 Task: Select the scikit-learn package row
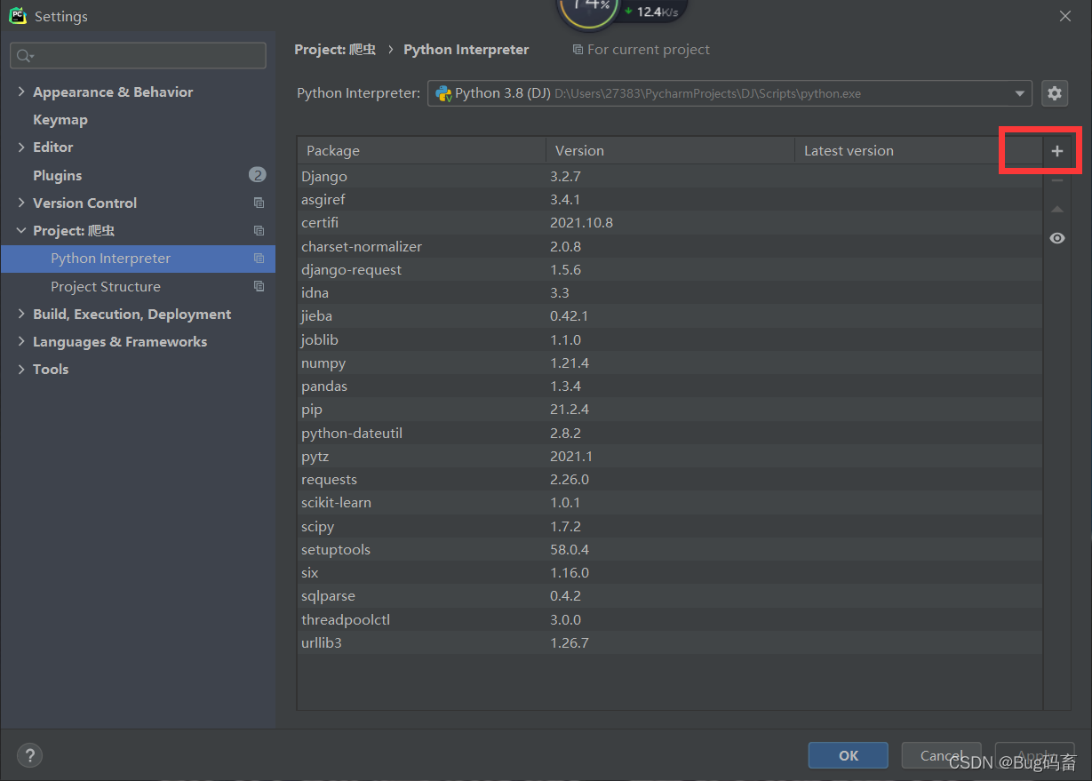[x=670, y=503]
